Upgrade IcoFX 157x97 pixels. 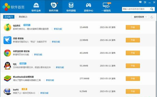point(133,91)
